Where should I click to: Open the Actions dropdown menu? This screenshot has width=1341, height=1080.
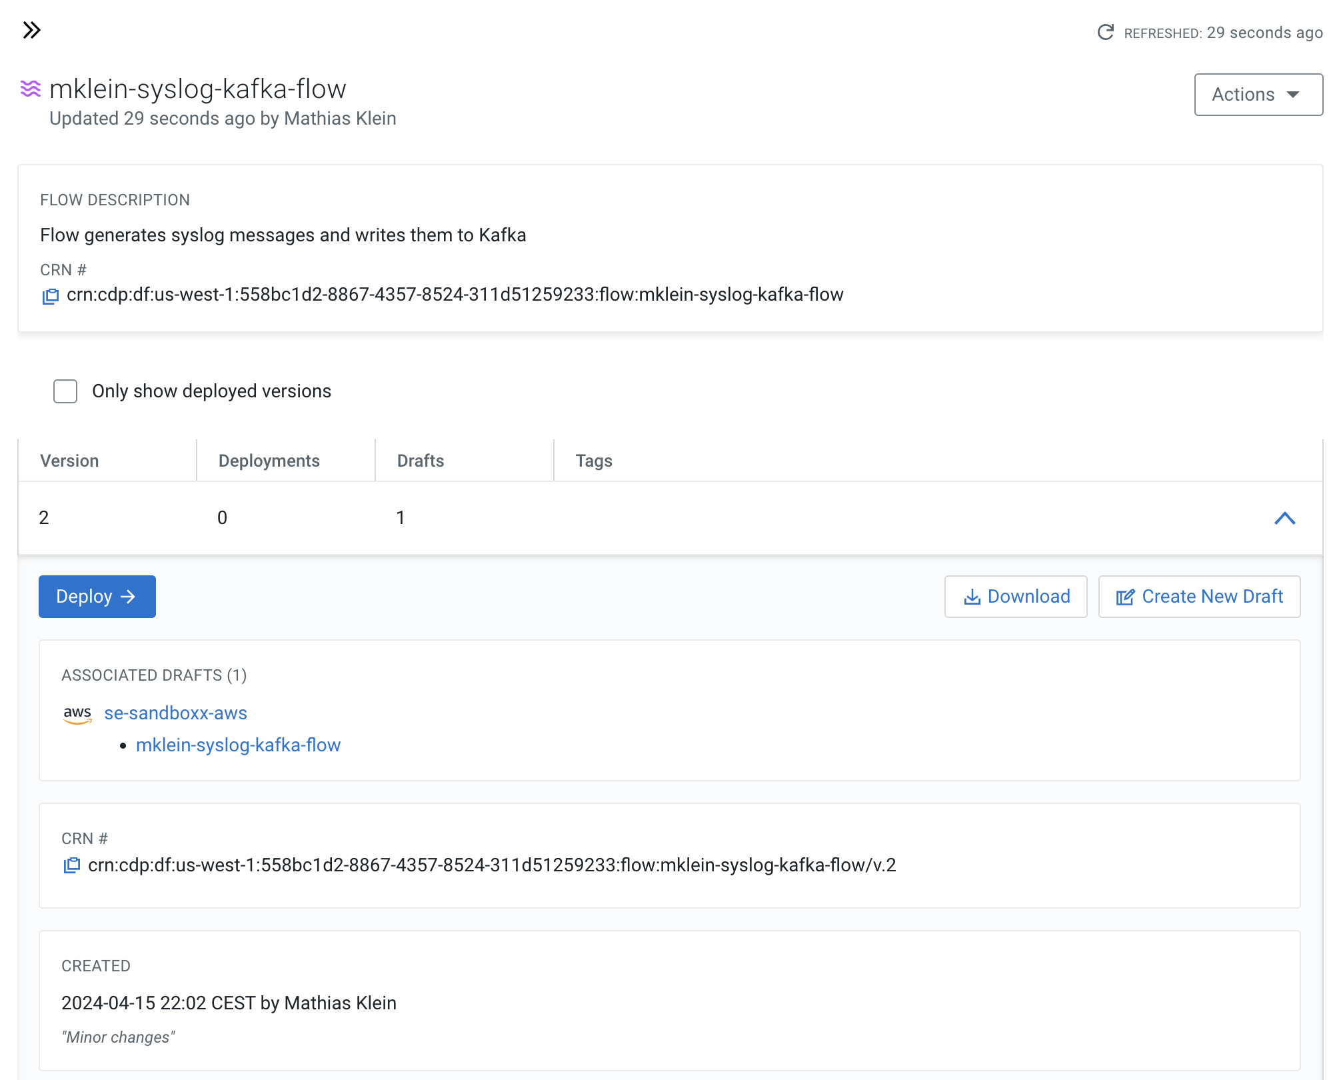coord(1258,95)
